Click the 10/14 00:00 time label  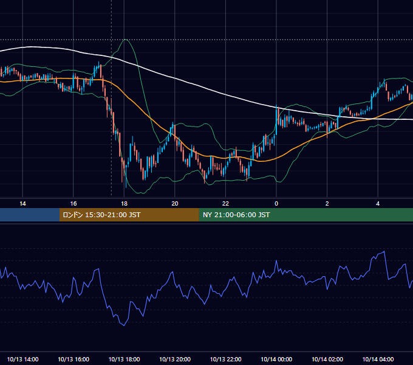click(276, 359)
